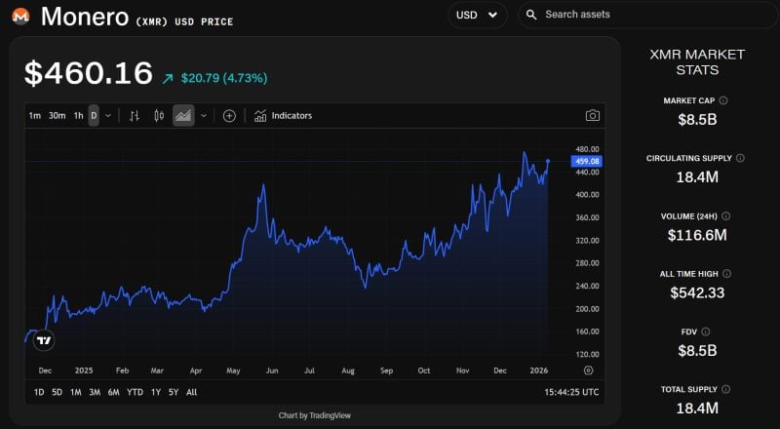Open the USD currency dropdown
The height and width of the screenshot is (429, 780).
tap(477, 15)
